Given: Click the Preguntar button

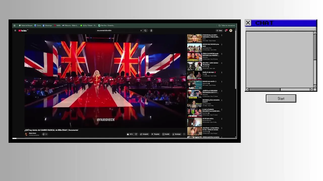Looking at the screenshot, I should click(155, 134).
